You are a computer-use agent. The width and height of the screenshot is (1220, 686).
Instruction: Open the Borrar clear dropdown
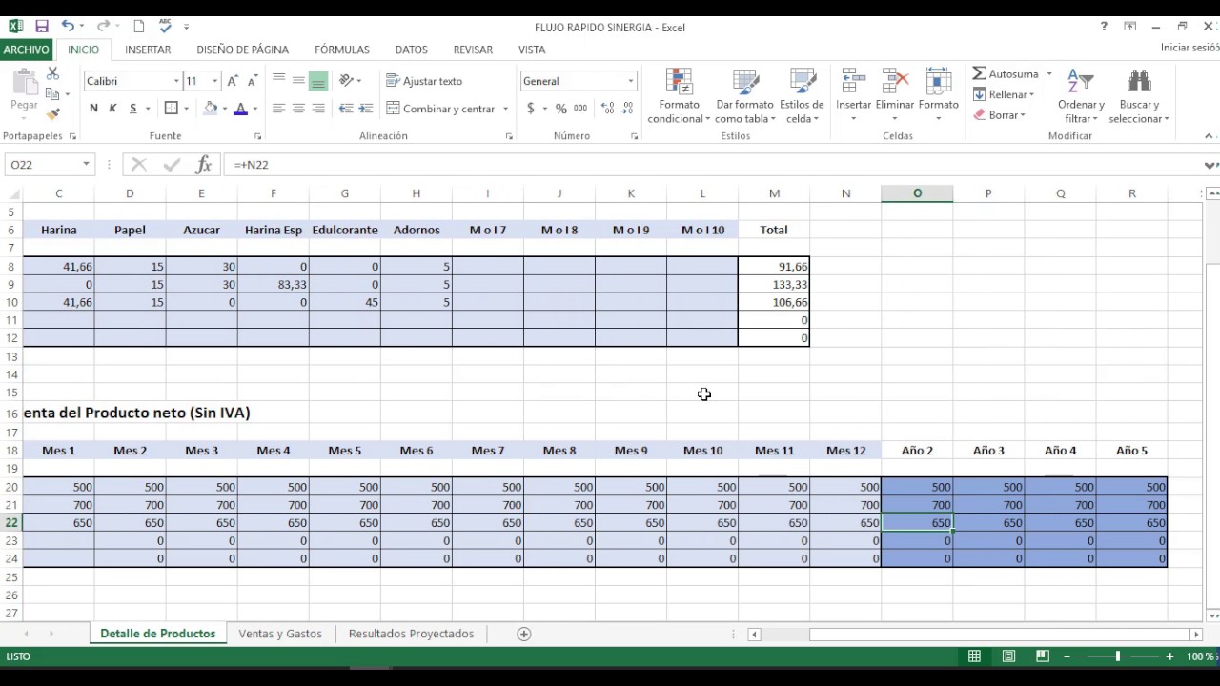[999, 115]
